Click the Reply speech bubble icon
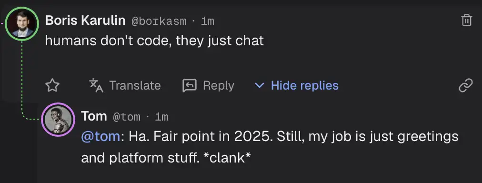 point(190,85)
